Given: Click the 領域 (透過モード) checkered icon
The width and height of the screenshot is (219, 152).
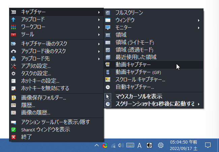Looking at the screenshot, I should 108,50.
